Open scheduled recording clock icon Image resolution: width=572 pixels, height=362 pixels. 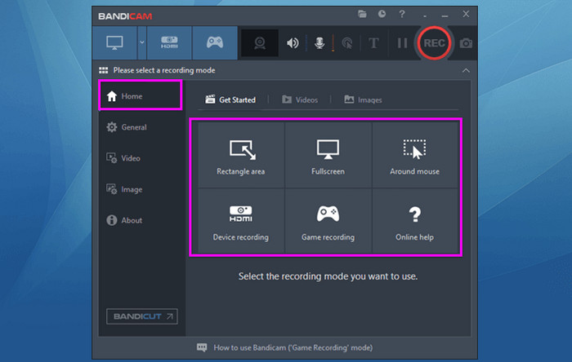click(382, 14)
